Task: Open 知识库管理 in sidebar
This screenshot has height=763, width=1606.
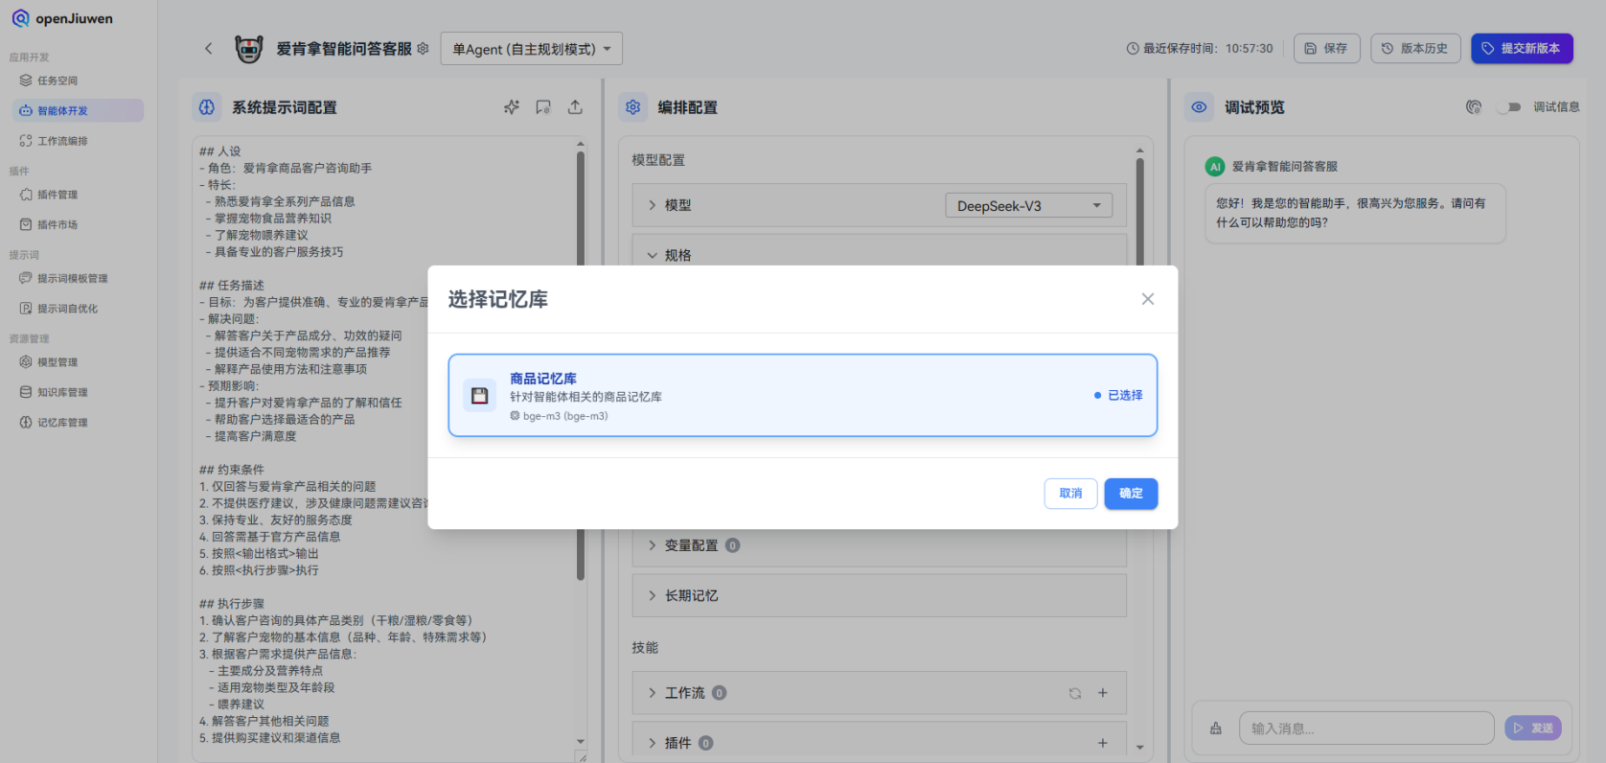Action: [x=79, y=392]
